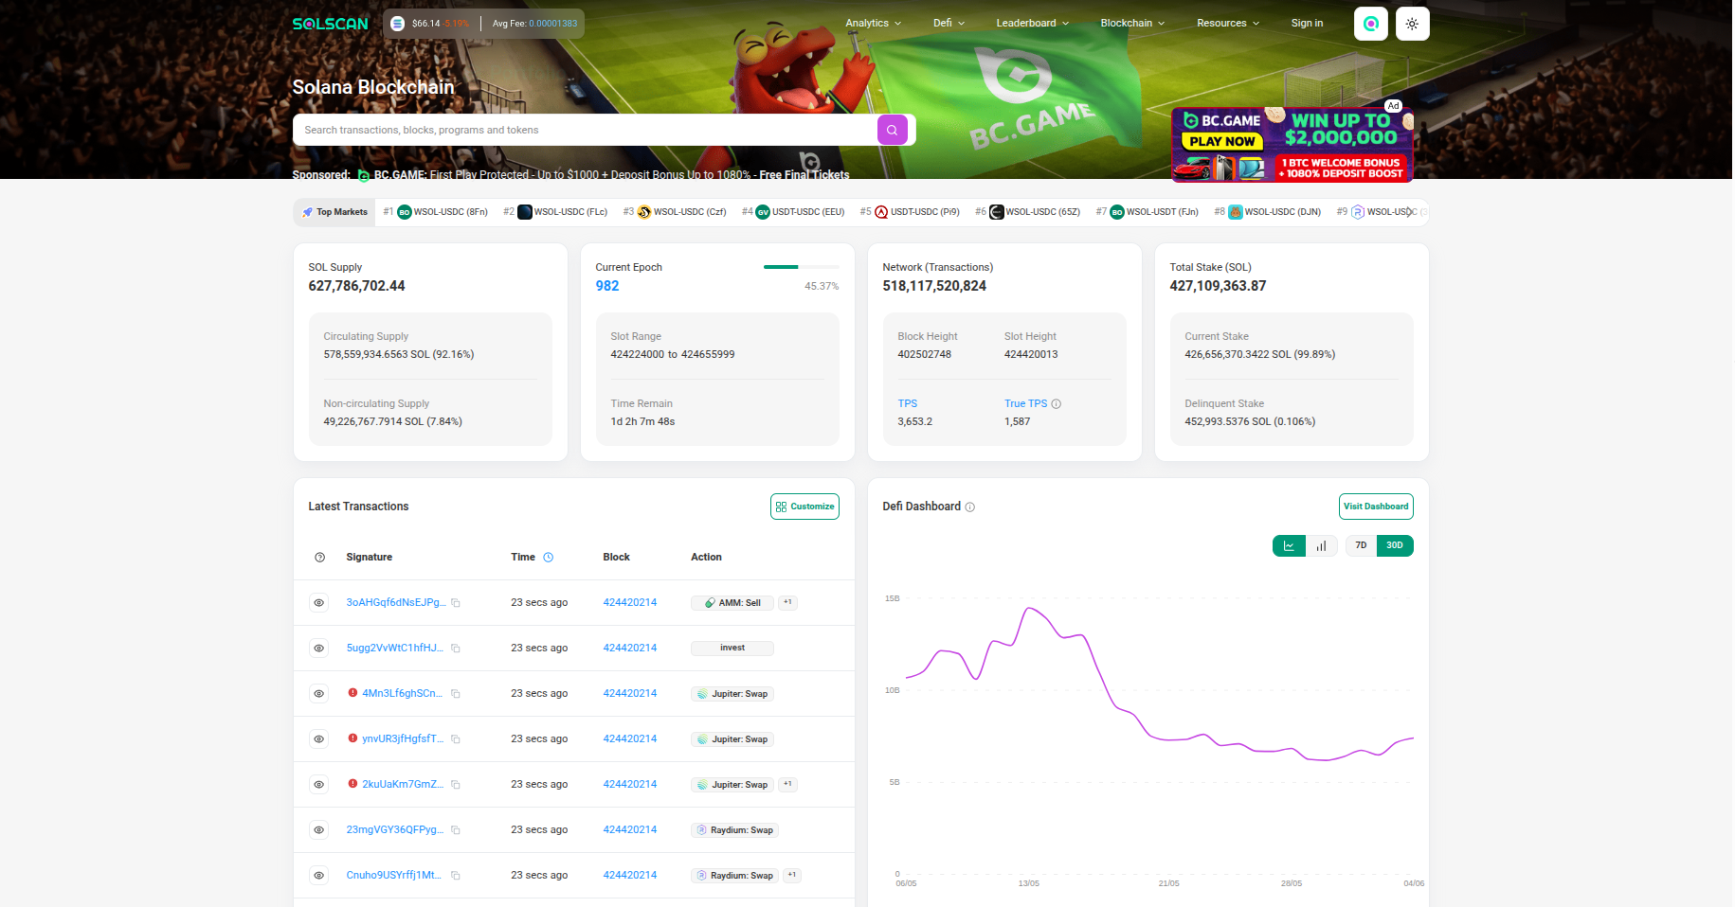The width and height of the screenshot is (1735, 907).
Task: Toggle eye preview for 4Mn3Lf6ghSCn row
Action: coord(319,694)
